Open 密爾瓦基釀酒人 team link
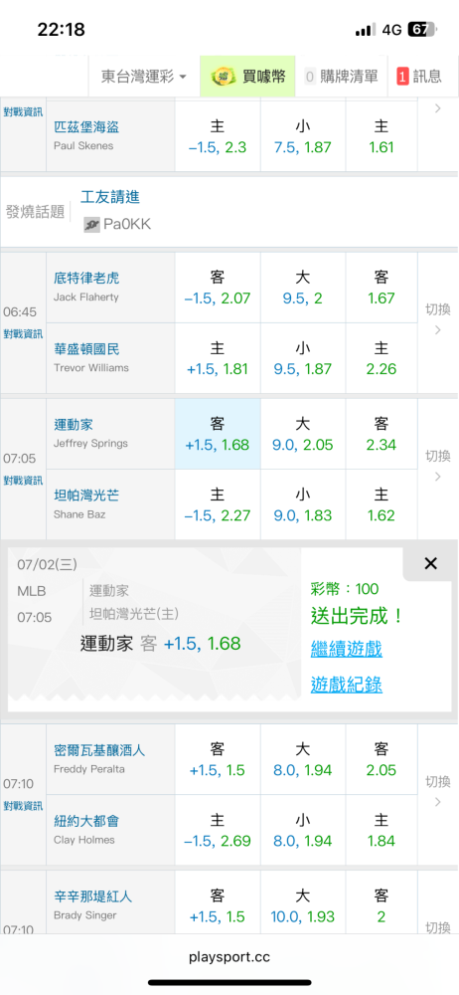 [x=99, y=750]
